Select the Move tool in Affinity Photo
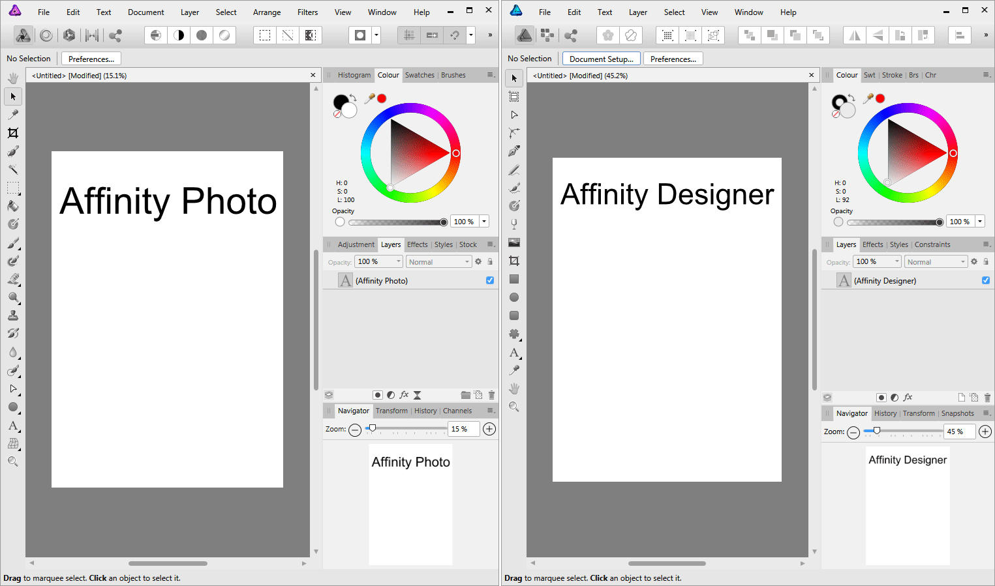The height and width of the screenshot is (586, 995). click(13, 96)
